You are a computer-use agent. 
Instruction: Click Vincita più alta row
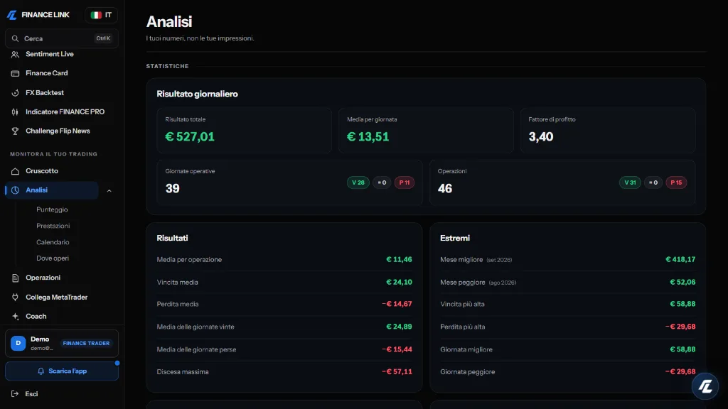point(567,304)
